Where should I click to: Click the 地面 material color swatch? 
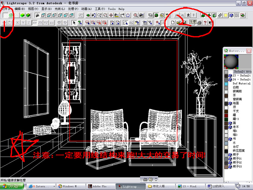coord(226,103)
